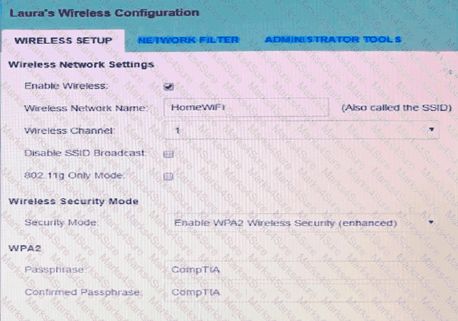Click the "Also called the SSID" hint text
Screen dimensions: 458x321
396,108
